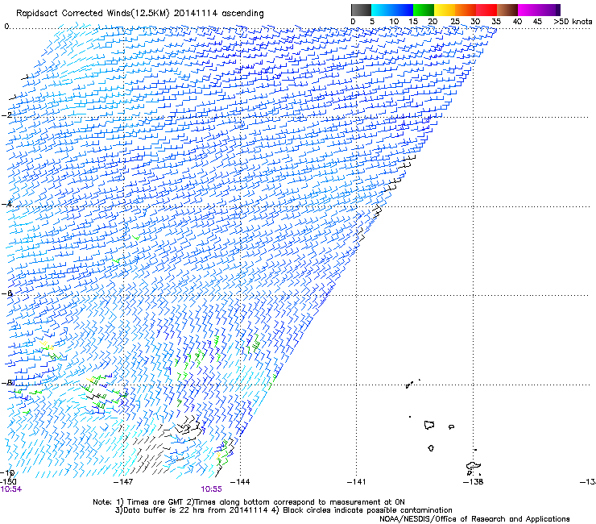The width and height of the screenshot is (596, 524).
Task: Click the purple '10:54' time label
Action: pyautogui.click(x=11, y=489)
